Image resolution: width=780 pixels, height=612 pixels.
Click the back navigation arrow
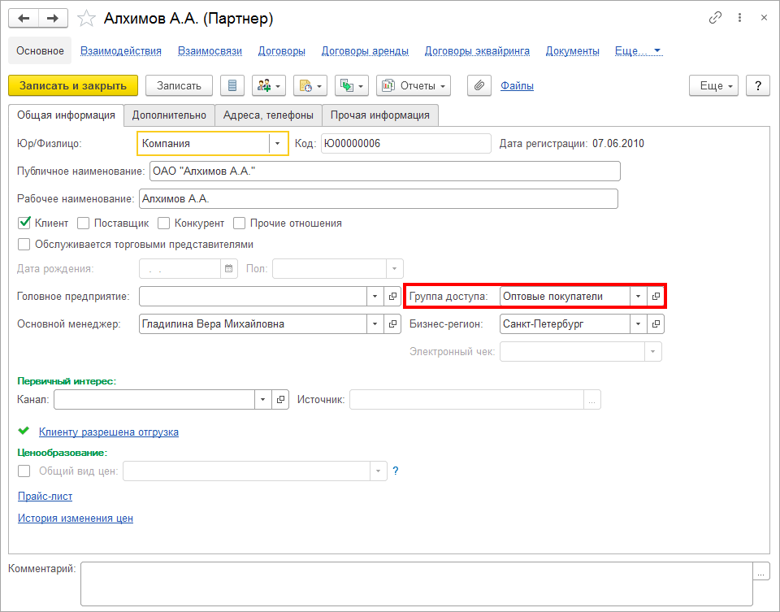pyautogui.click(x=23, y=18)
